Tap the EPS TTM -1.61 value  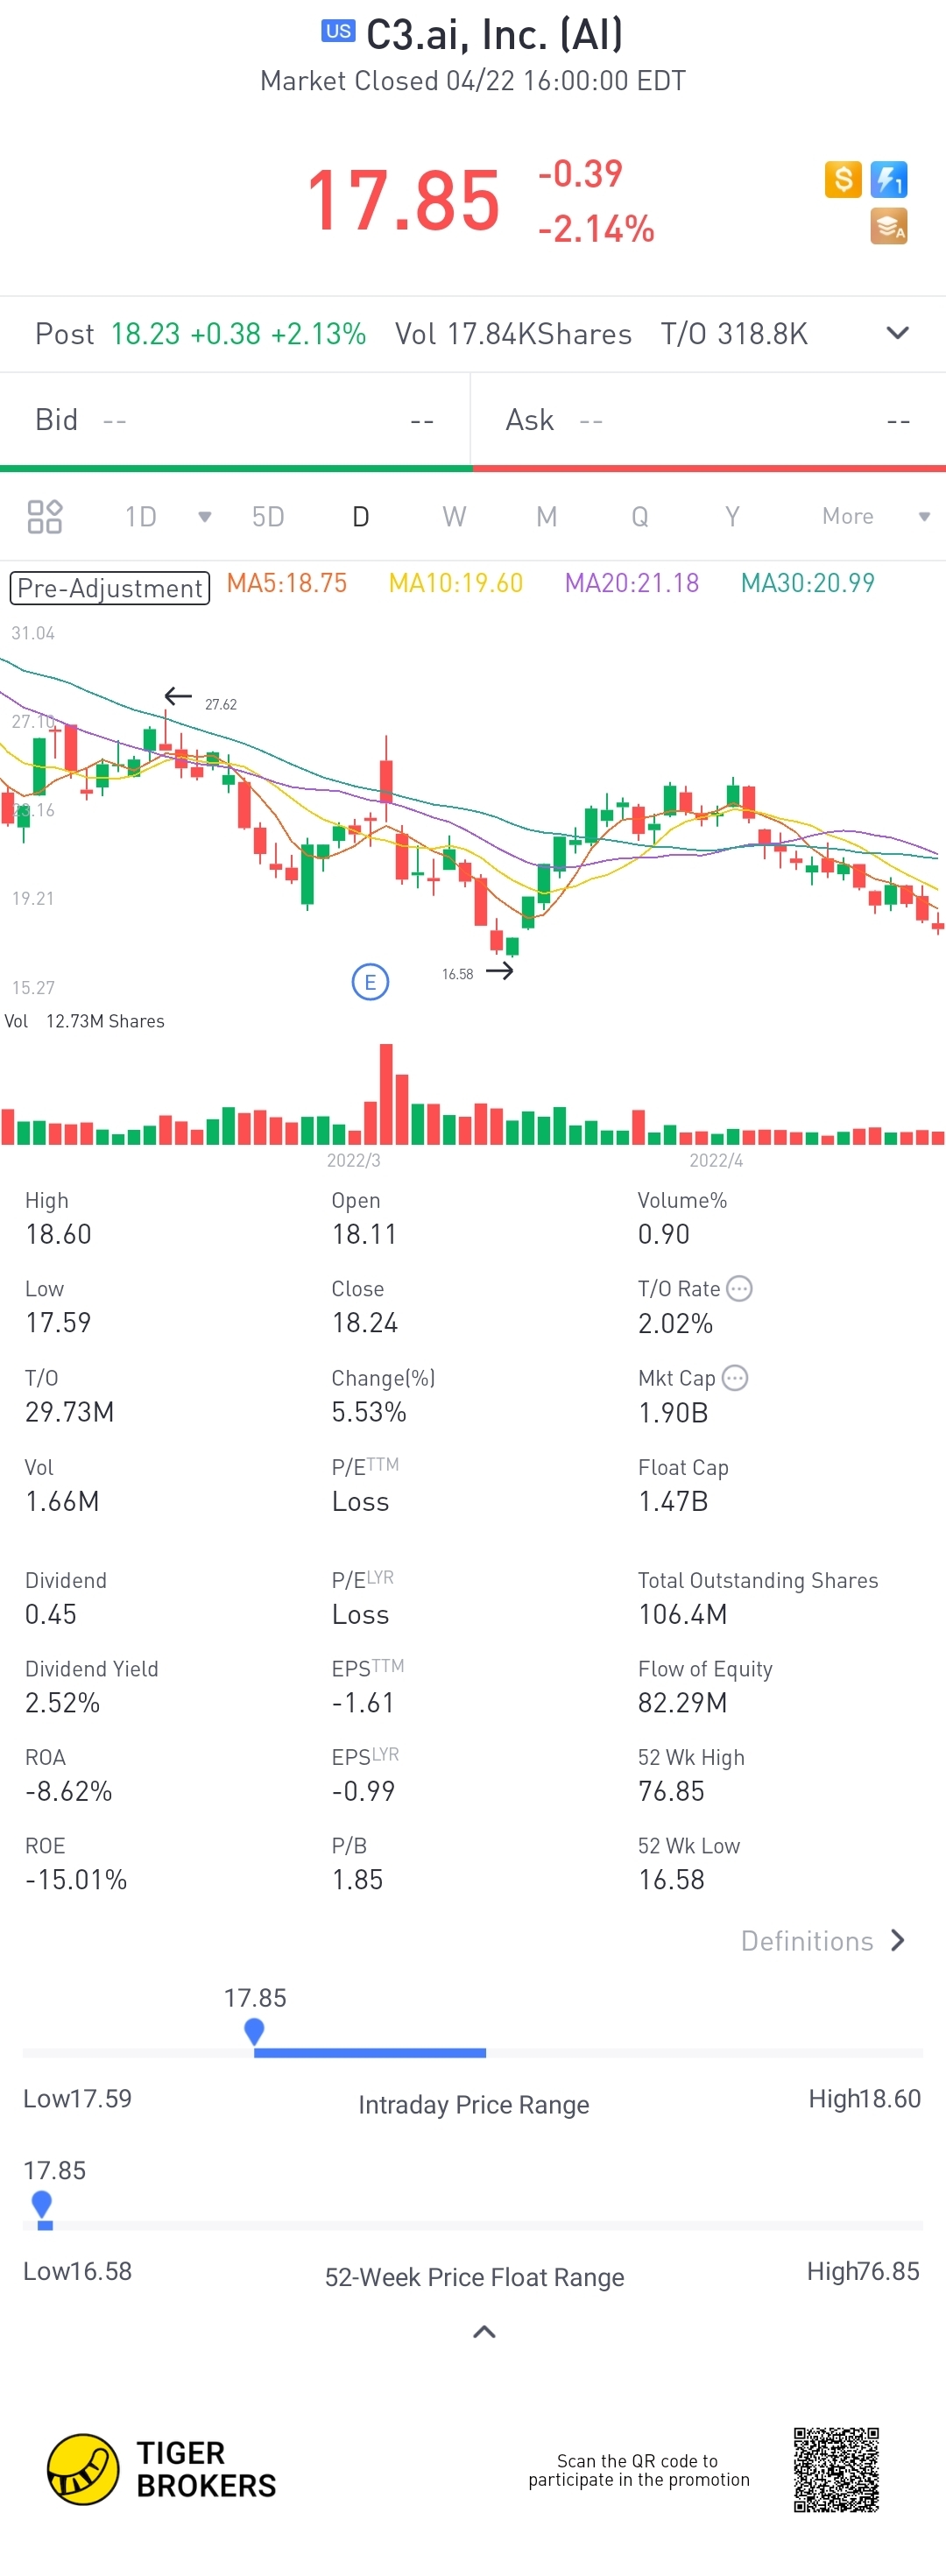pyautogui.click(x=363, y=1703)
